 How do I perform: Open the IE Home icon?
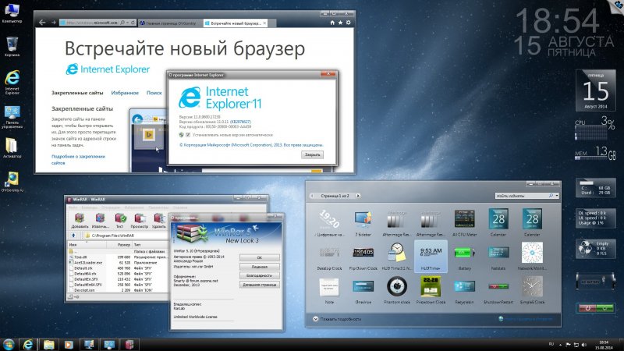[332, 23]
